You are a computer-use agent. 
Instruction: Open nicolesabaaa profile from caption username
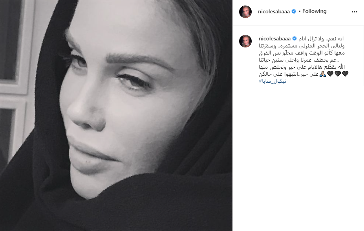click(274, 39)
